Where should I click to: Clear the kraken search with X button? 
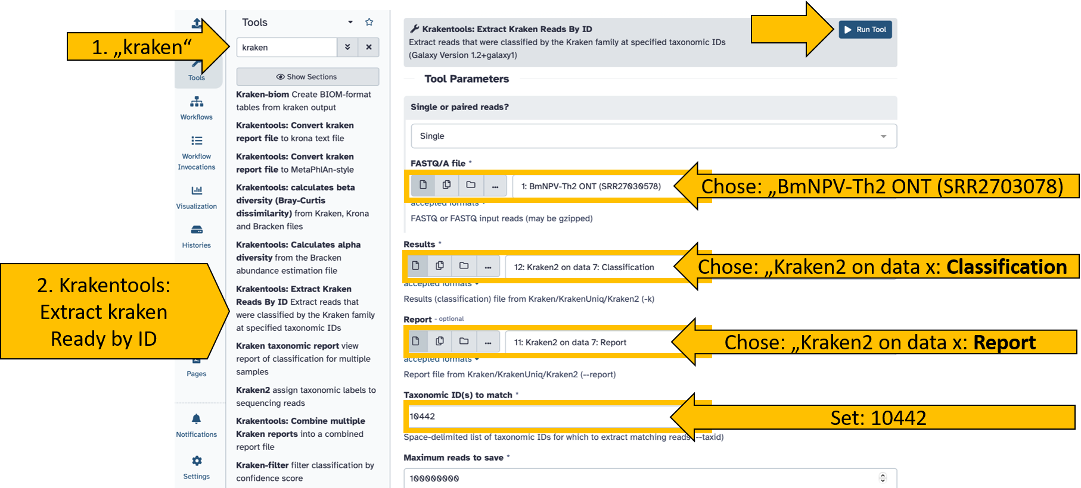[369, 47]
